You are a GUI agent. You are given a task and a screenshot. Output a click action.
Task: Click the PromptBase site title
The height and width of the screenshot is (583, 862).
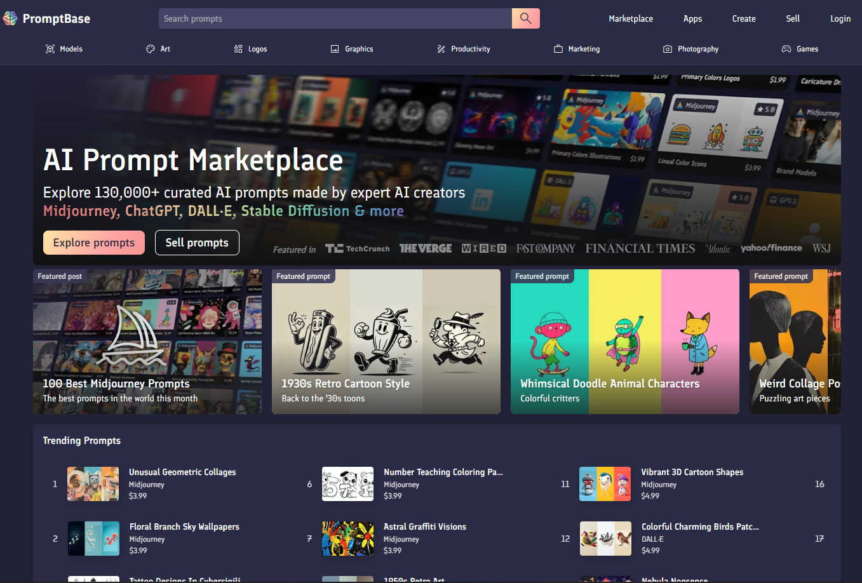click(57, 18)
